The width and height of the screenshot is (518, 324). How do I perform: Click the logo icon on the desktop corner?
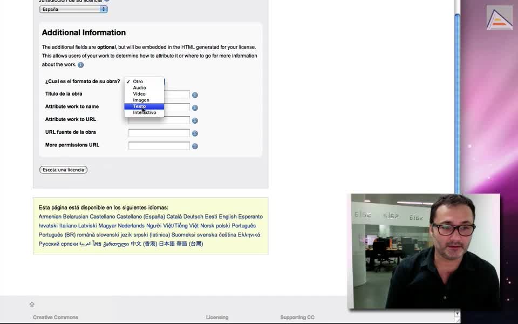point(500,18)
